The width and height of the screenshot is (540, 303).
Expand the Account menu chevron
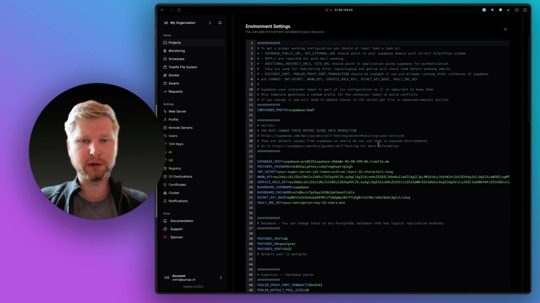point(221,278)
